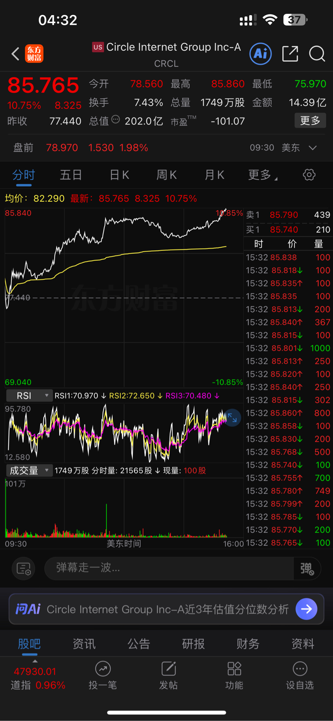Open chart settings hexagon gear icon
The image size is (333, 721).
pos(309,175)
